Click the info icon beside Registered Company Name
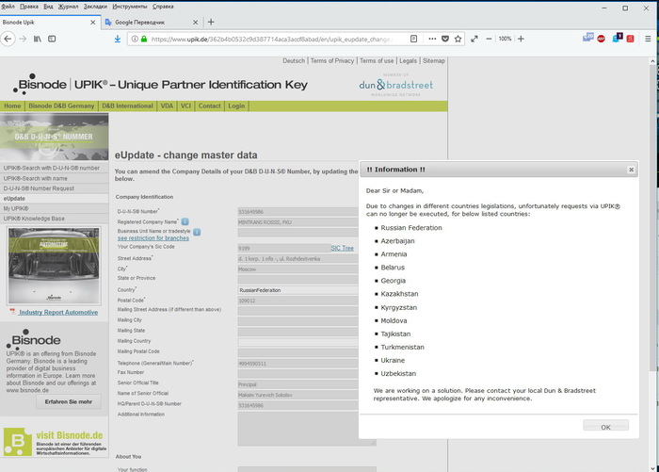The image size is (659, 472). click(185, 220)
